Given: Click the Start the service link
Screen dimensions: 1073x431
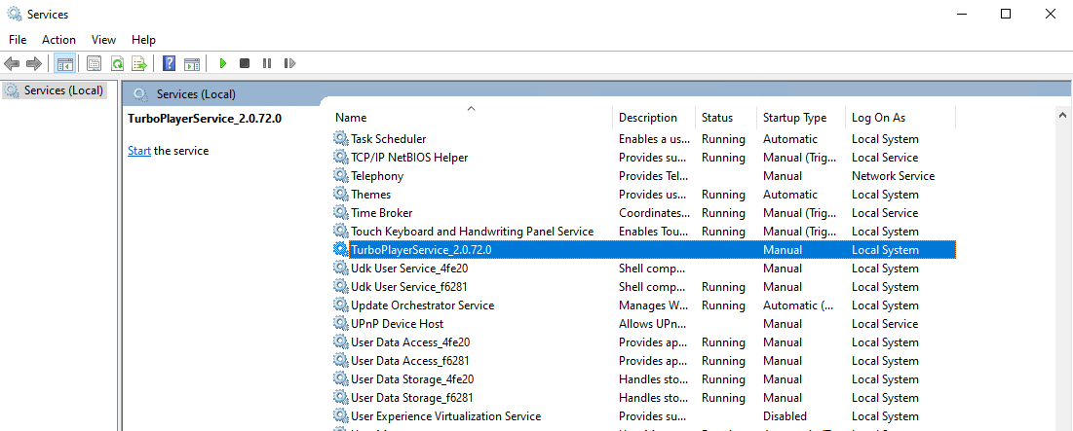Looking at the screenshot, I should [x=139, y=151].
